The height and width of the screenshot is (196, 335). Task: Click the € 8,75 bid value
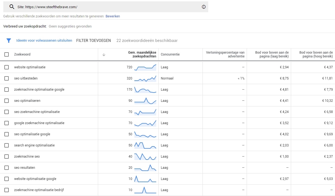[284, 78]
